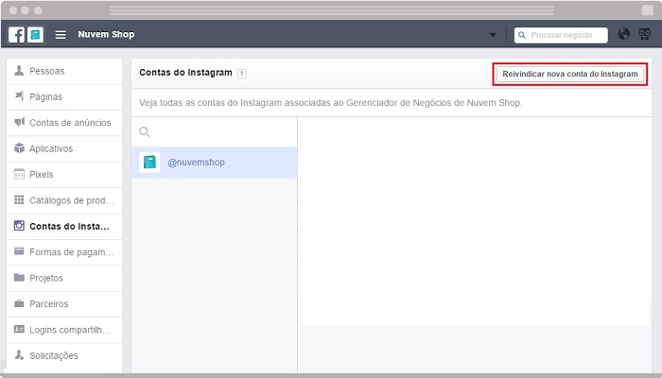Viewport: 662px width, 378px height.
Task: Open the Solicitações sidebar item
Action: [64, 355]
